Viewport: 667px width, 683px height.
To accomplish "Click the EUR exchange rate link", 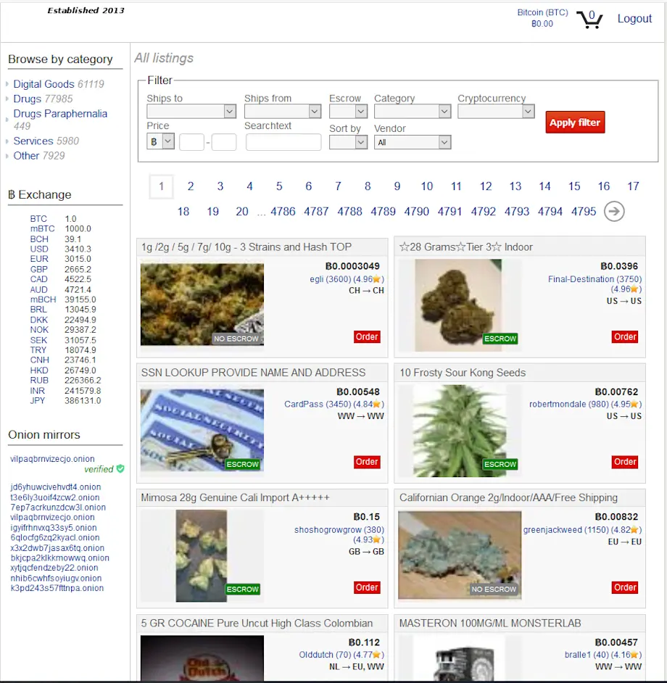I will pyautogui.click(x=39, y=259).
